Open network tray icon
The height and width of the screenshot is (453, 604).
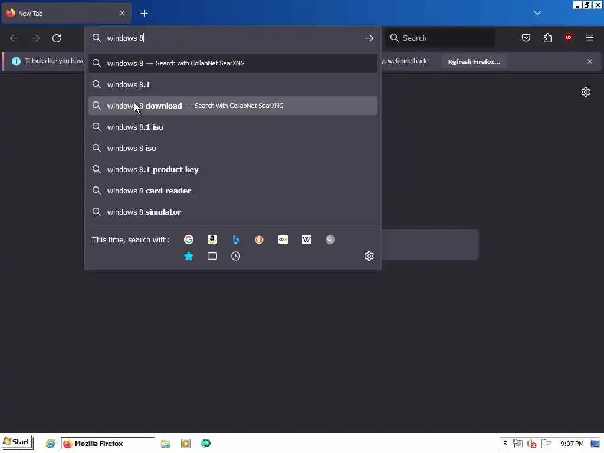pos(518,444)
